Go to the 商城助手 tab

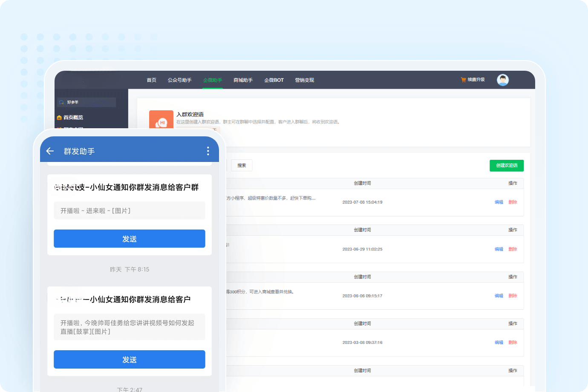(243, 80)
